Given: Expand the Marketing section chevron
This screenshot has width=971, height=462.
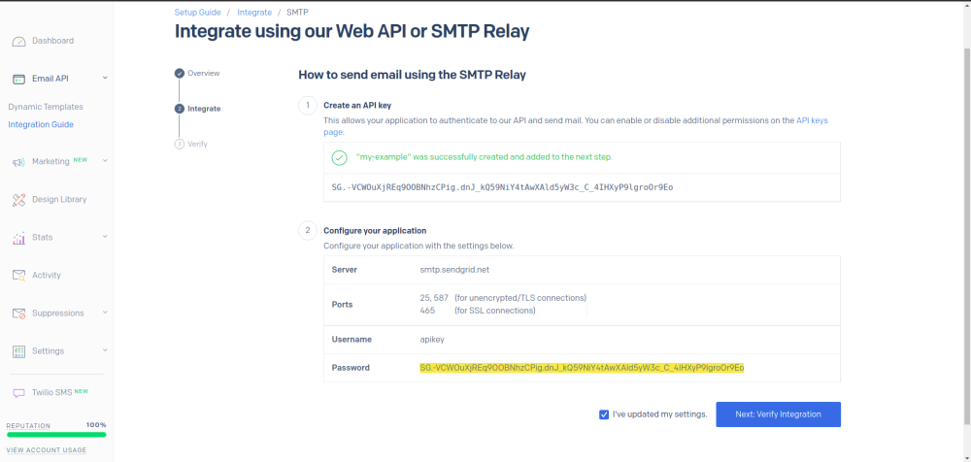Looking at the screenshot, I should 105,161.
